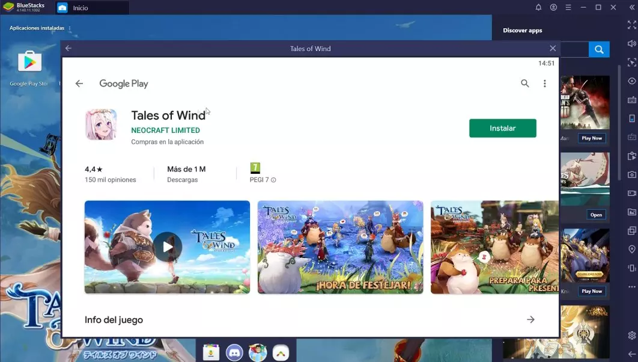This screenshot has height=362, width=638.
Task: Open BlueStacks account profile icon
Action: pos(553,7)
